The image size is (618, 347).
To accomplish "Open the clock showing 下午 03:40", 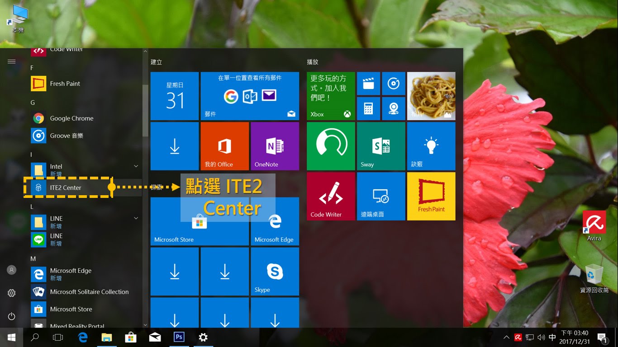I will tap(574, 338).
